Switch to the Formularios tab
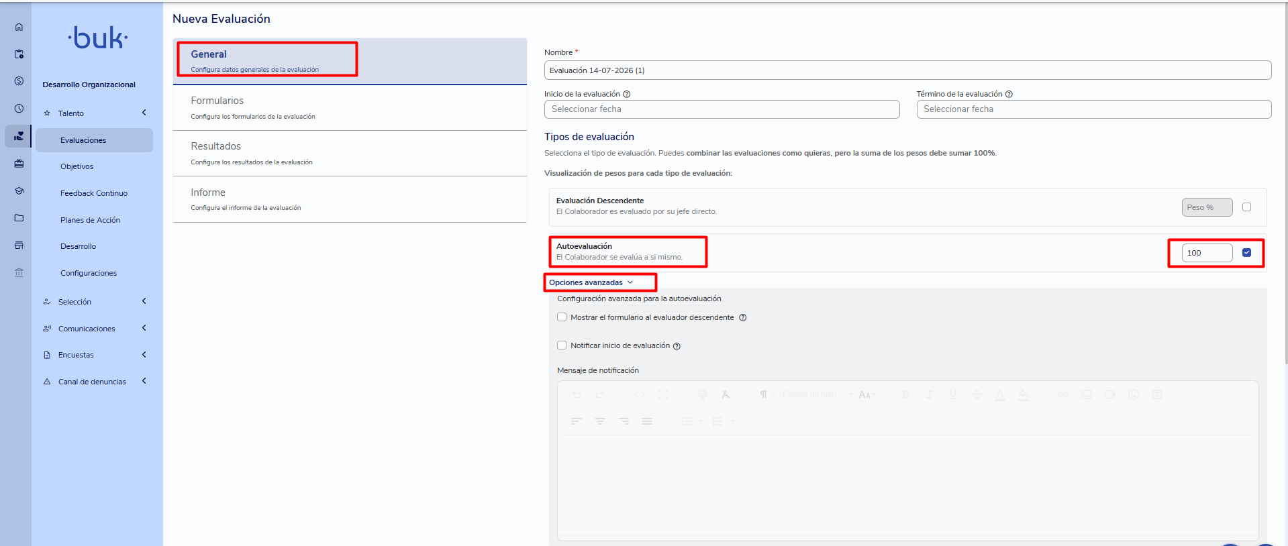 click(350, 107)
